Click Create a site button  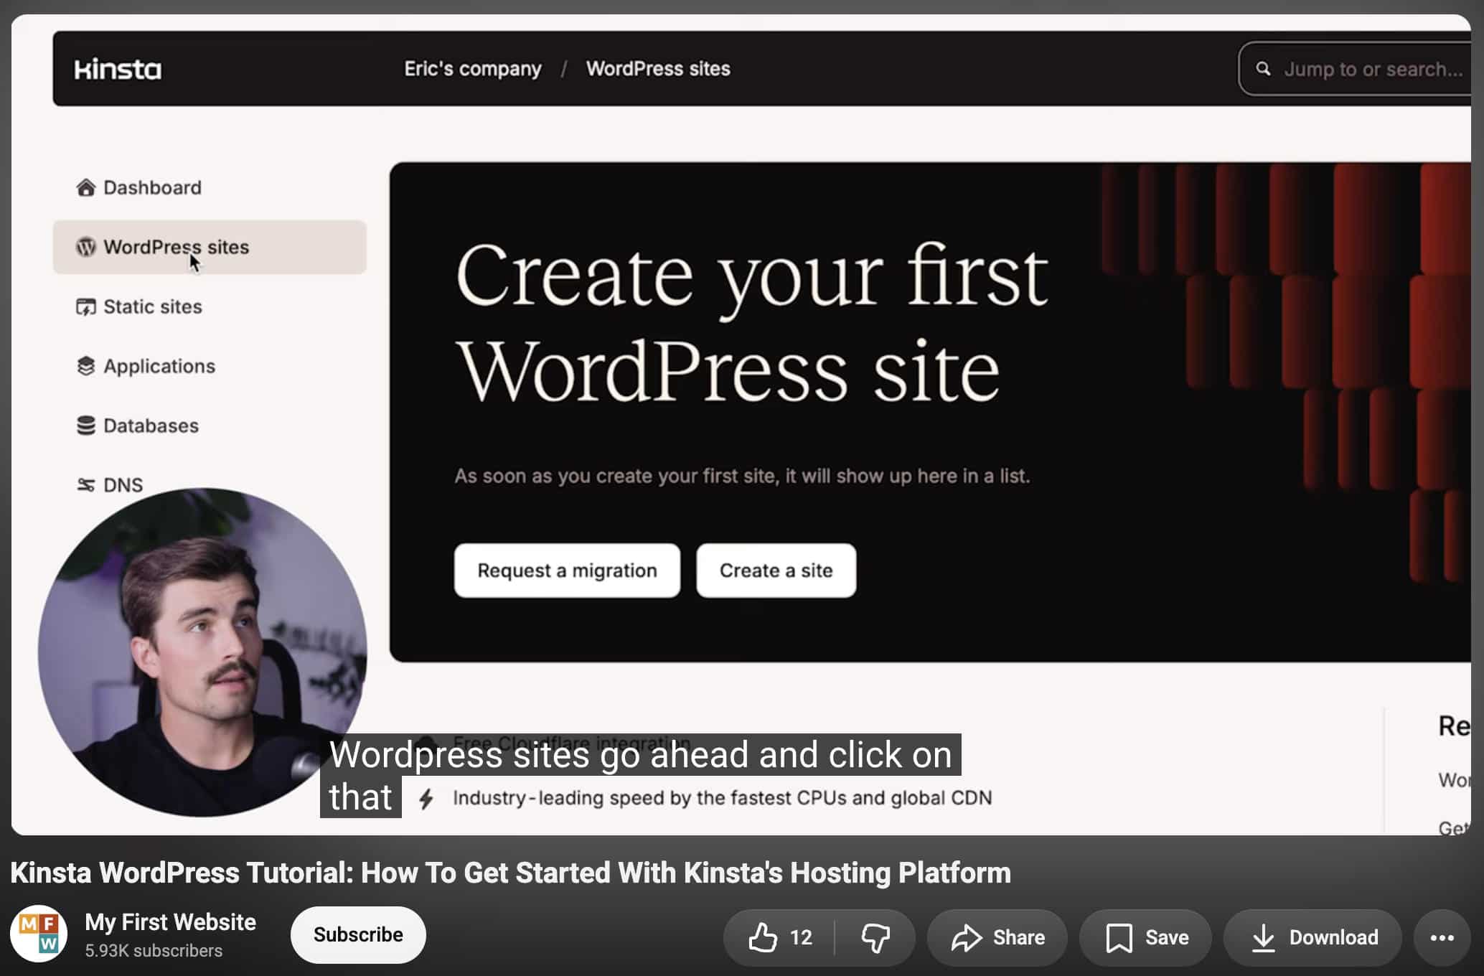coord(776,571)
